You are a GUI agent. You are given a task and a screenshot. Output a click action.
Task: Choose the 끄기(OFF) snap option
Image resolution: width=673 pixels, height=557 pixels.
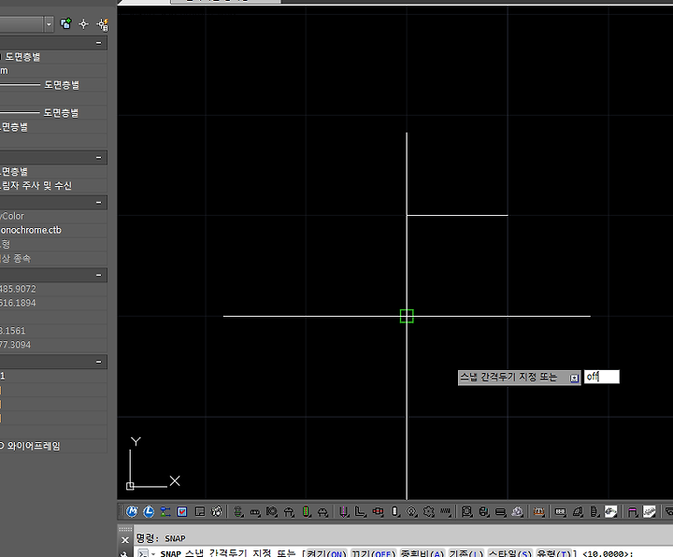pos(373,553)
